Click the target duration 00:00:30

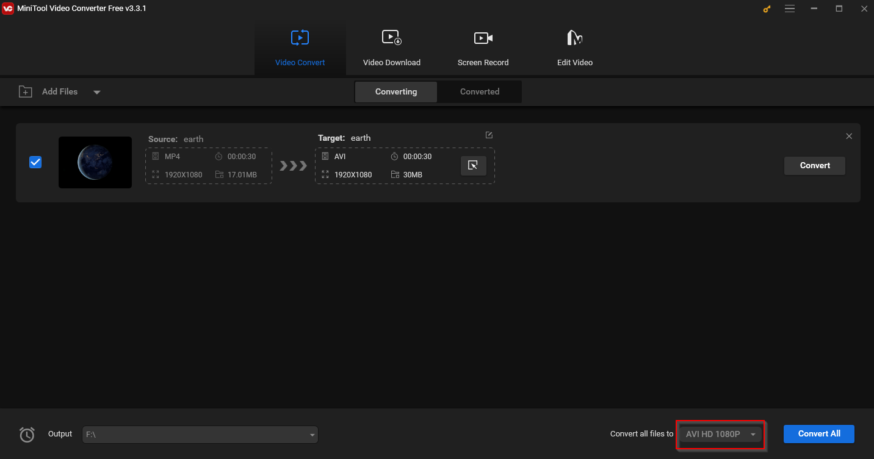point(417,157)
